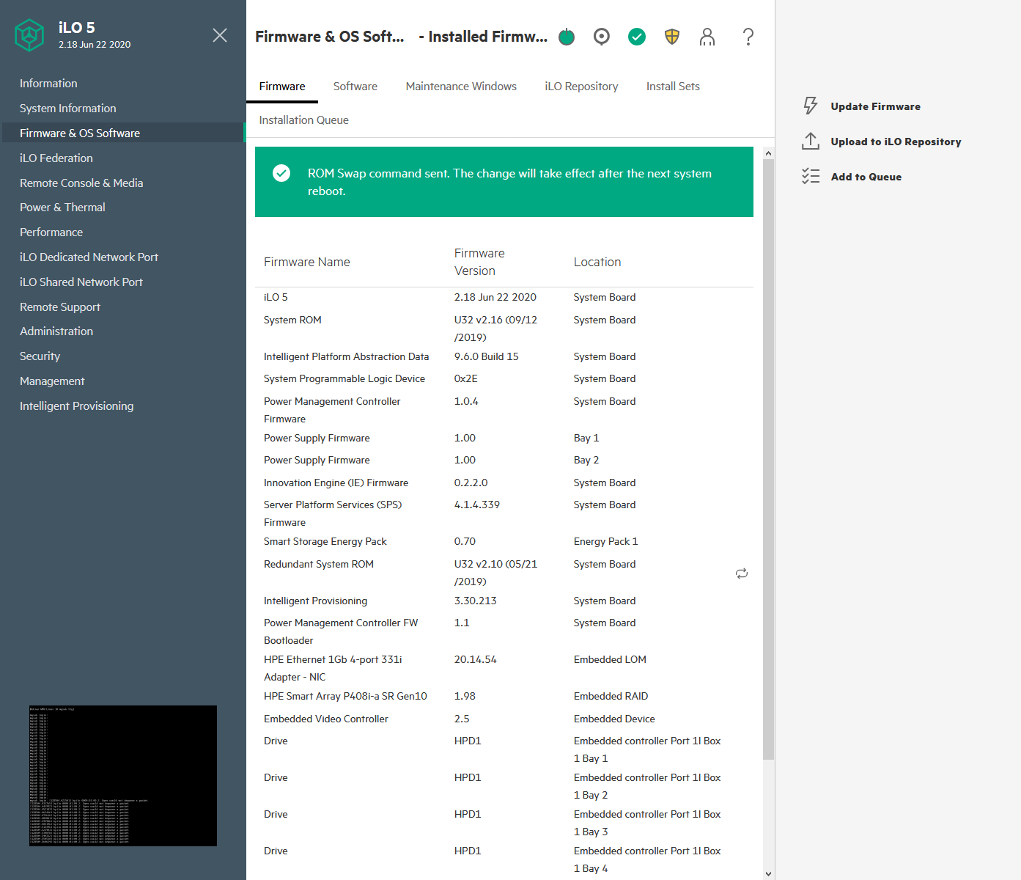Click Innovation Engine (IE) Firmware row
The width and height of the screenshot is (1021, 880).
pos(504,483)
